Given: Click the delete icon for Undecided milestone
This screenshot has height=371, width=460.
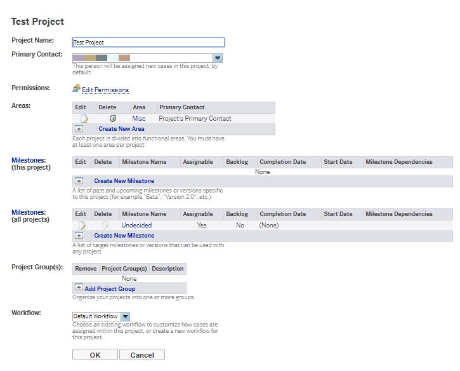Looking at the screenshot, I should coord(105,226).
